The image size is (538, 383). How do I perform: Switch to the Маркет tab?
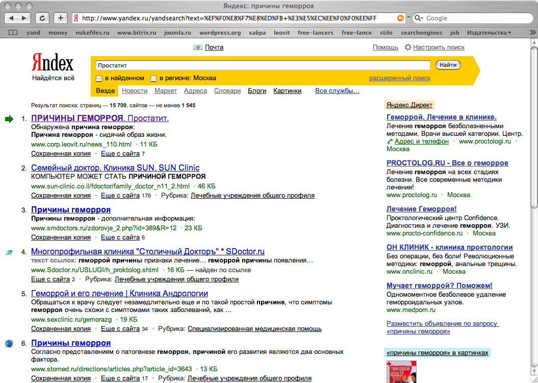click(x=166, y=91)
